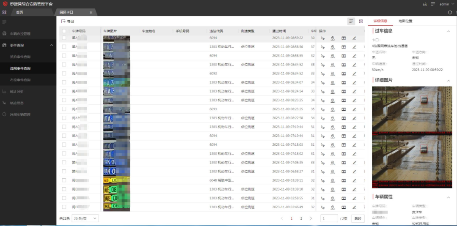Click track icon for 08:58:56 row
Screen dimensions: 457x226
point(323,47)
